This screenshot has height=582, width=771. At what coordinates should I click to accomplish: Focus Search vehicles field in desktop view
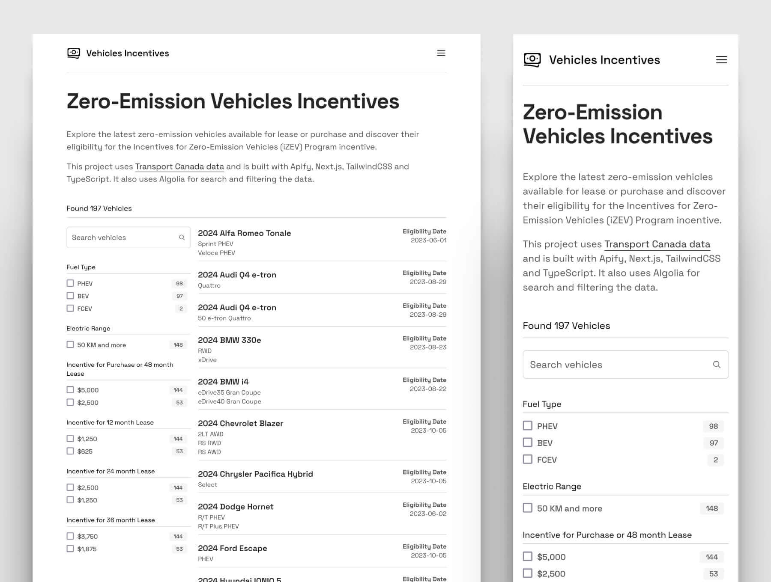point(128,238)
